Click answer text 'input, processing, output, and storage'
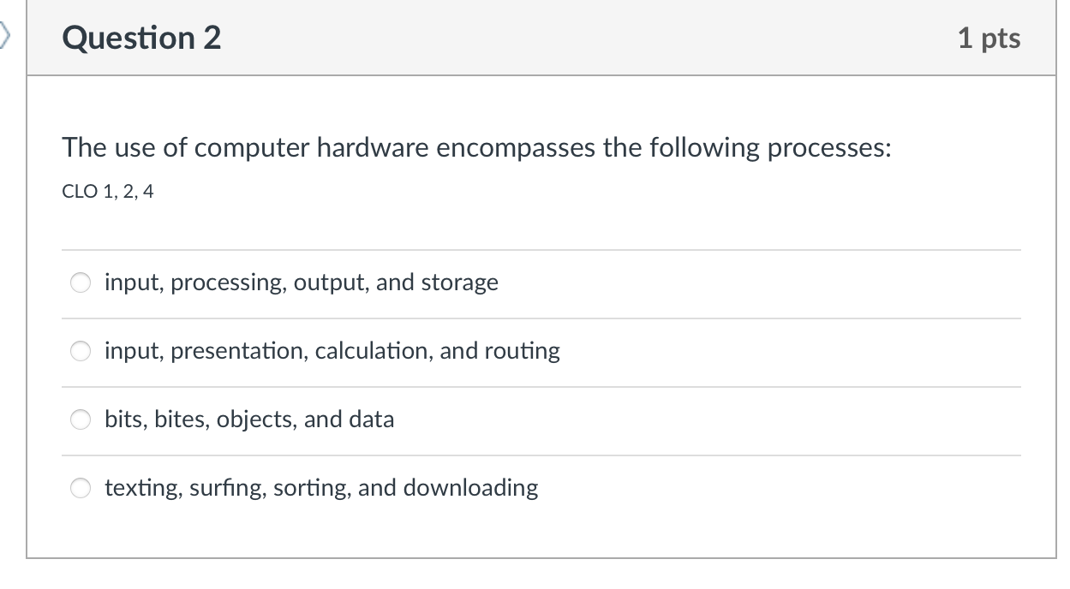 (301, 283)
